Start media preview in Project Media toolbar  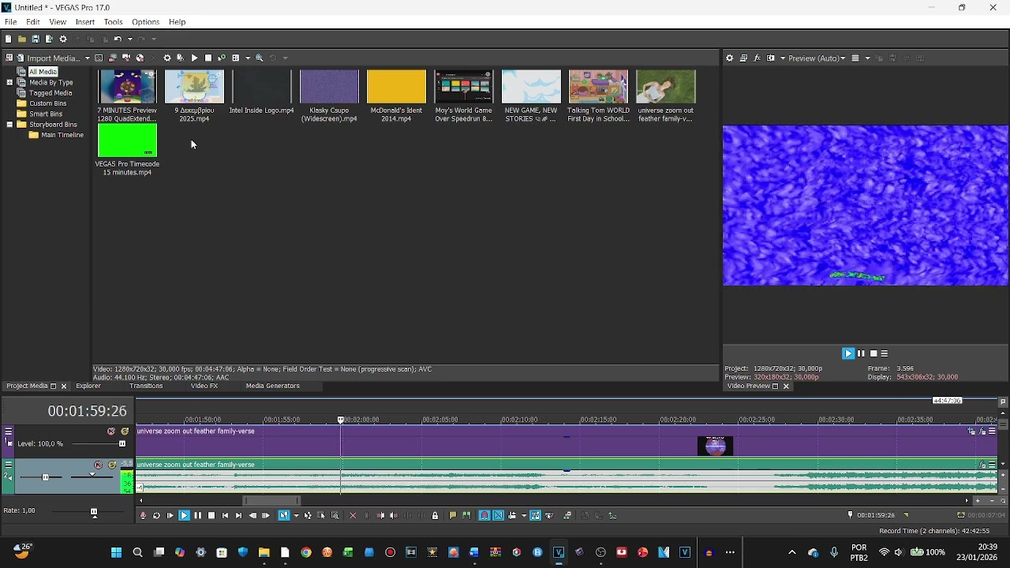194,58
